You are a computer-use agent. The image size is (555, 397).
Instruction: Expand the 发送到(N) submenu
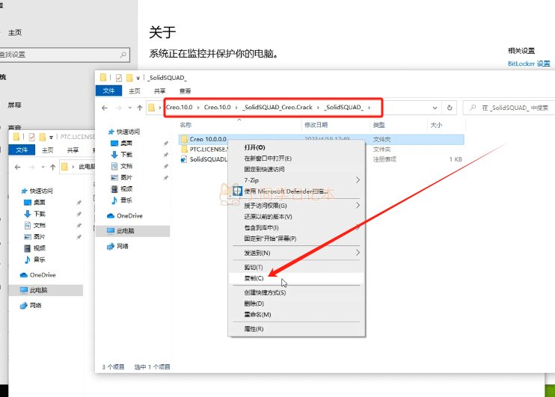pos(297,253)
